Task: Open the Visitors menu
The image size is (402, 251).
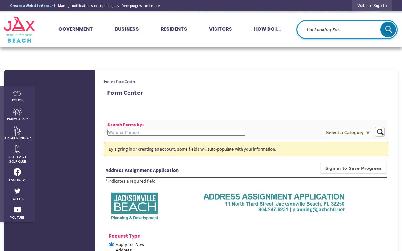Action: point(220,29)
